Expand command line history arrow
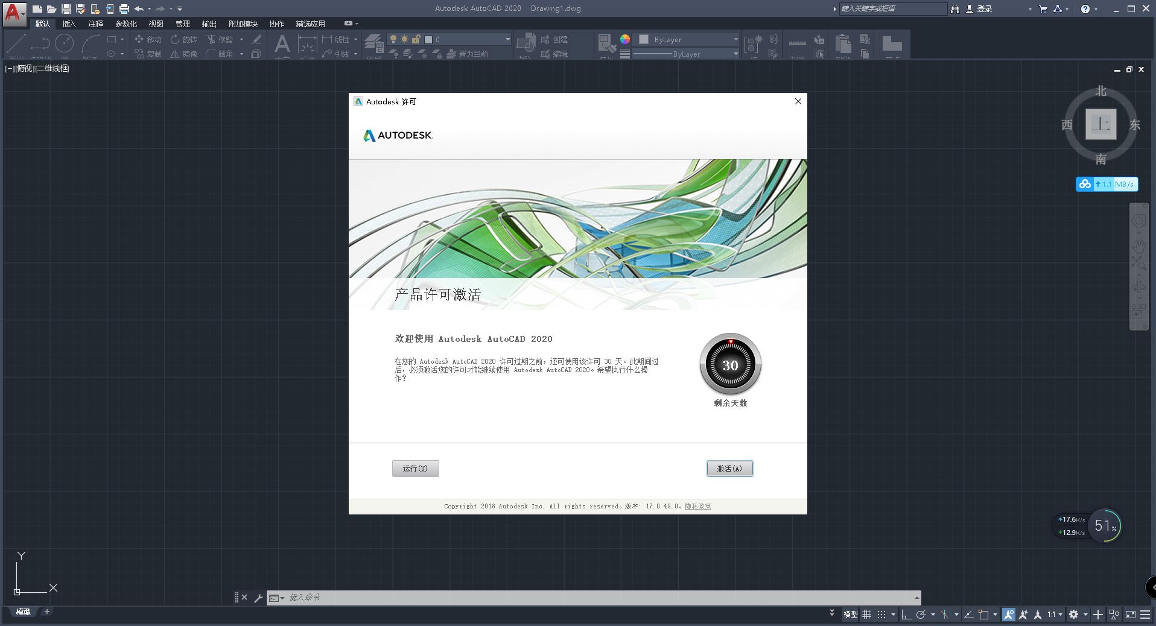Screen dimensions: 1156x626 pyautogui.click(x=916, y=598)
